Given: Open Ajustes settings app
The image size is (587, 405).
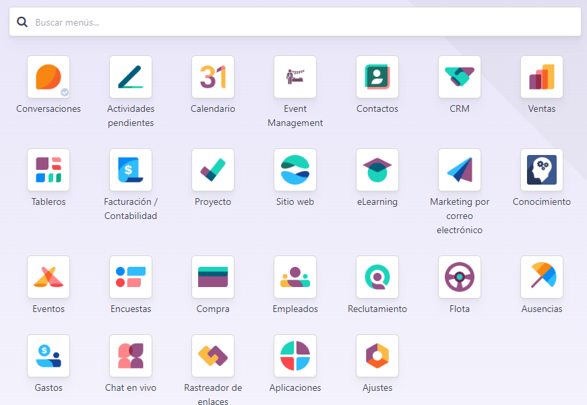Looking at the screenshot, I should (377, 356).
